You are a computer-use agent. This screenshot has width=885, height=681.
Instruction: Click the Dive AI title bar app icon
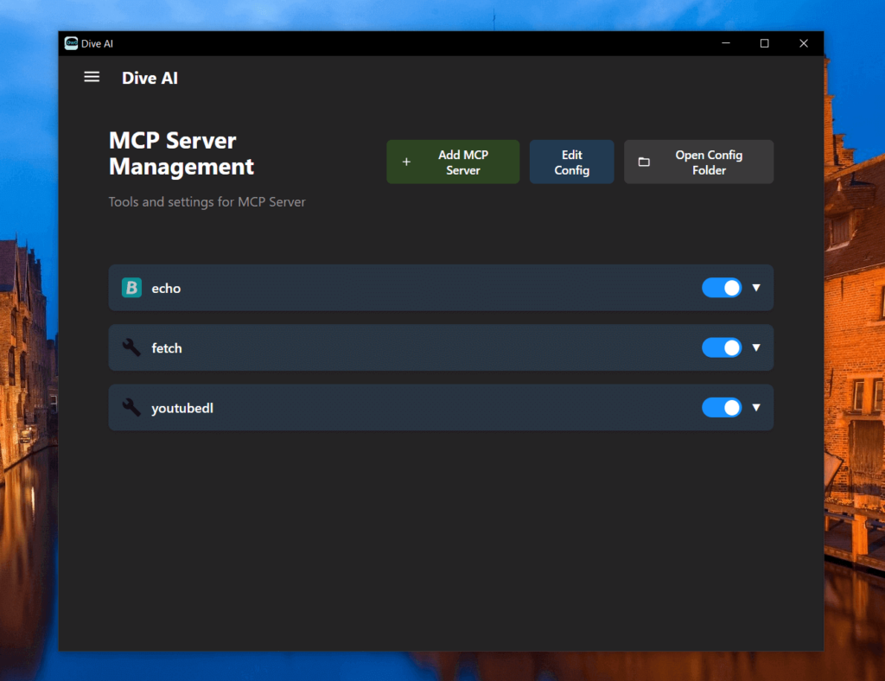tap(71, 43)
